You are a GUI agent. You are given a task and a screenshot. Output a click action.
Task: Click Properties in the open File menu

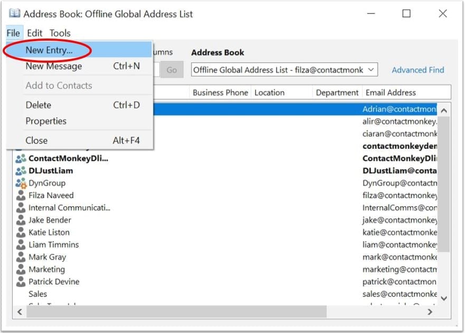[x=46, y=121]
